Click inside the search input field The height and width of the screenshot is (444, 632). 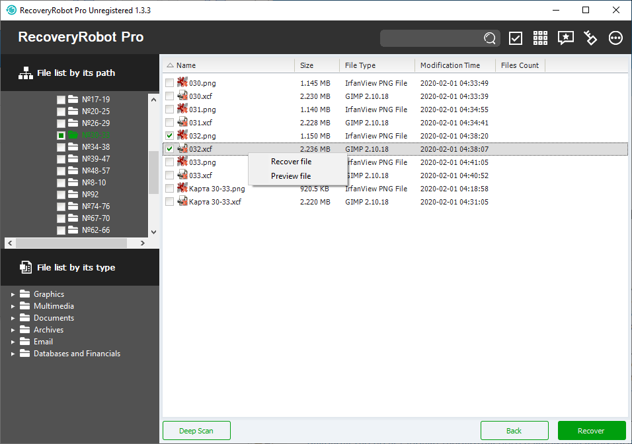tap(432, 38)
